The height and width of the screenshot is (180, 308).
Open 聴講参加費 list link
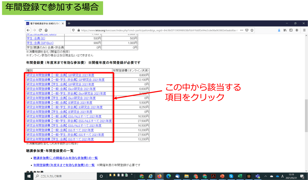pos(65,158)
